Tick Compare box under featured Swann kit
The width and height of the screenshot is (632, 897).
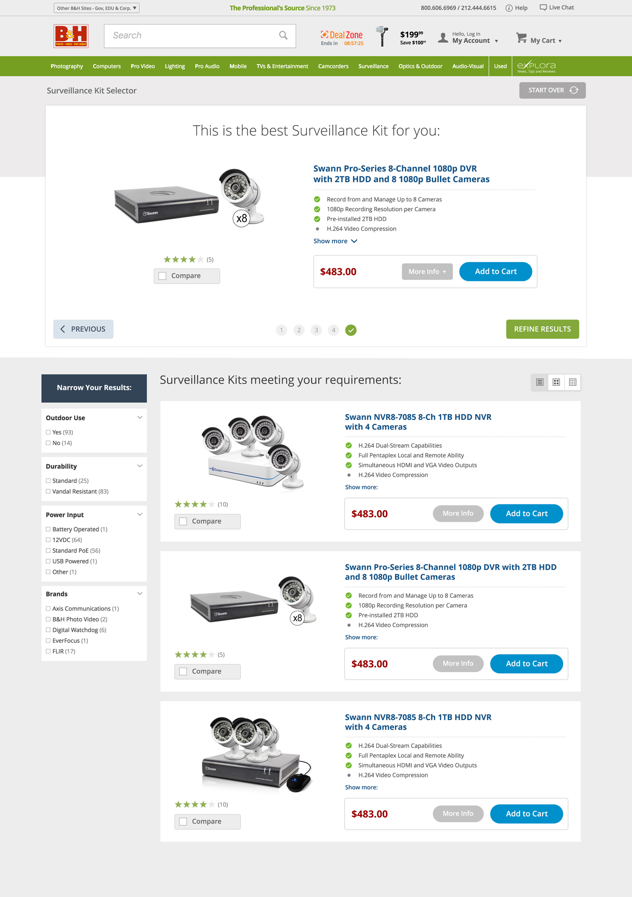pyautogui.click(x=163, y=276)
